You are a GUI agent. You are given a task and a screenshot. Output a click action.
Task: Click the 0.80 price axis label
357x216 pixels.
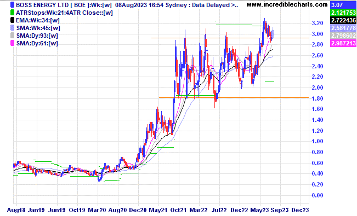click(318, 152)
